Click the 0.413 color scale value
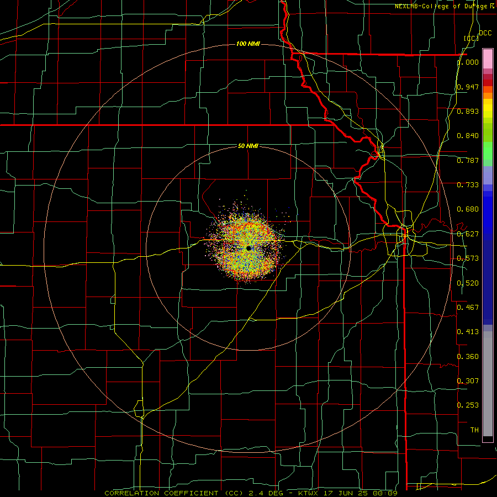 468,332
